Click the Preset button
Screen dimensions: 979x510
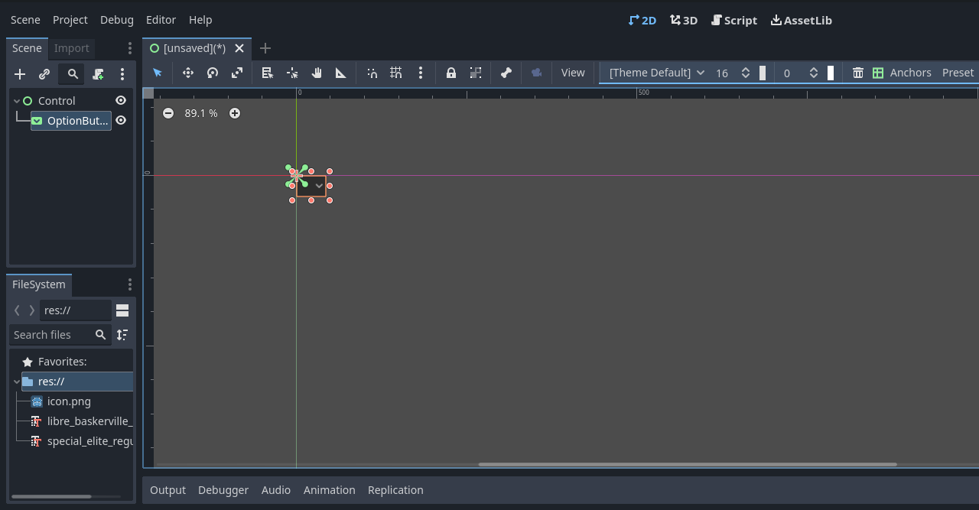point(958,73)
